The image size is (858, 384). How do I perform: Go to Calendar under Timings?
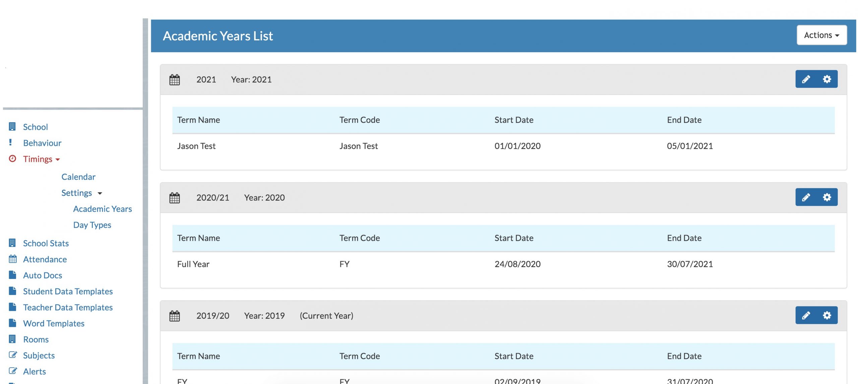tap(78, 177)
